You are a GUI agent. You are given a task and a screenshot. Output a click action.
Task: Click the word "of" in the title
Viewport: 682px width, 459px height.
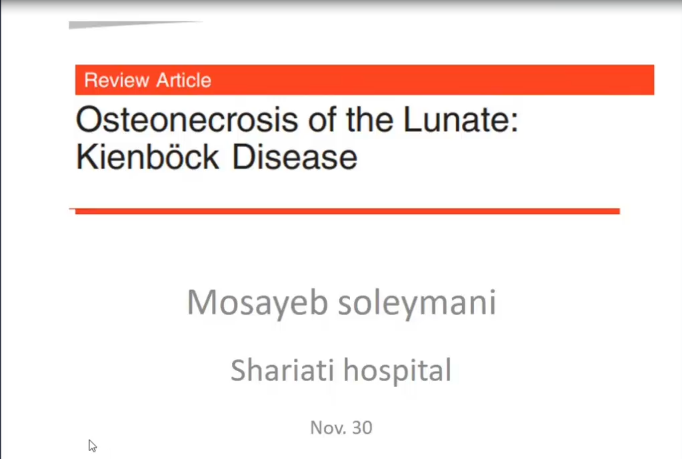(322, 119)
